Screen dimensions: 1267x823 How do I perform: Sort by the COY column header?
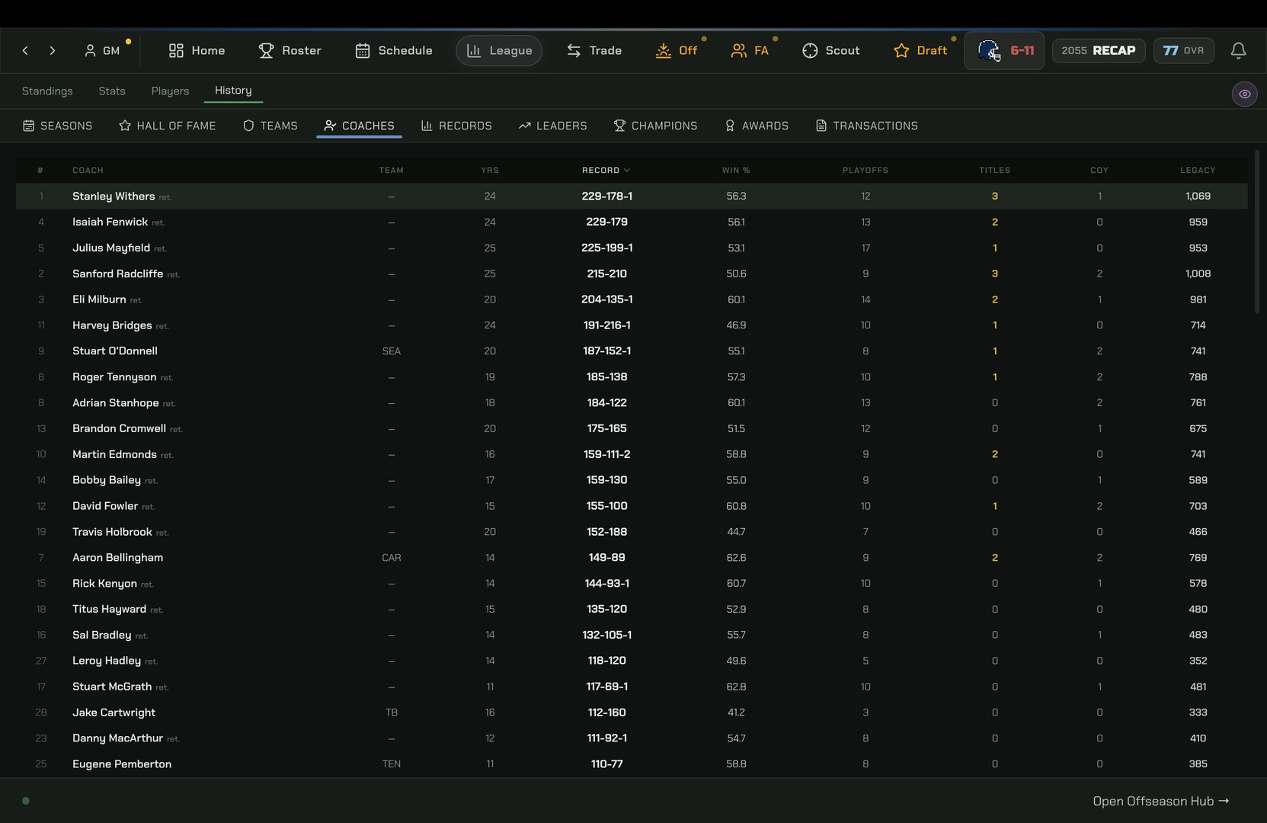click(x=1099, y=170)
